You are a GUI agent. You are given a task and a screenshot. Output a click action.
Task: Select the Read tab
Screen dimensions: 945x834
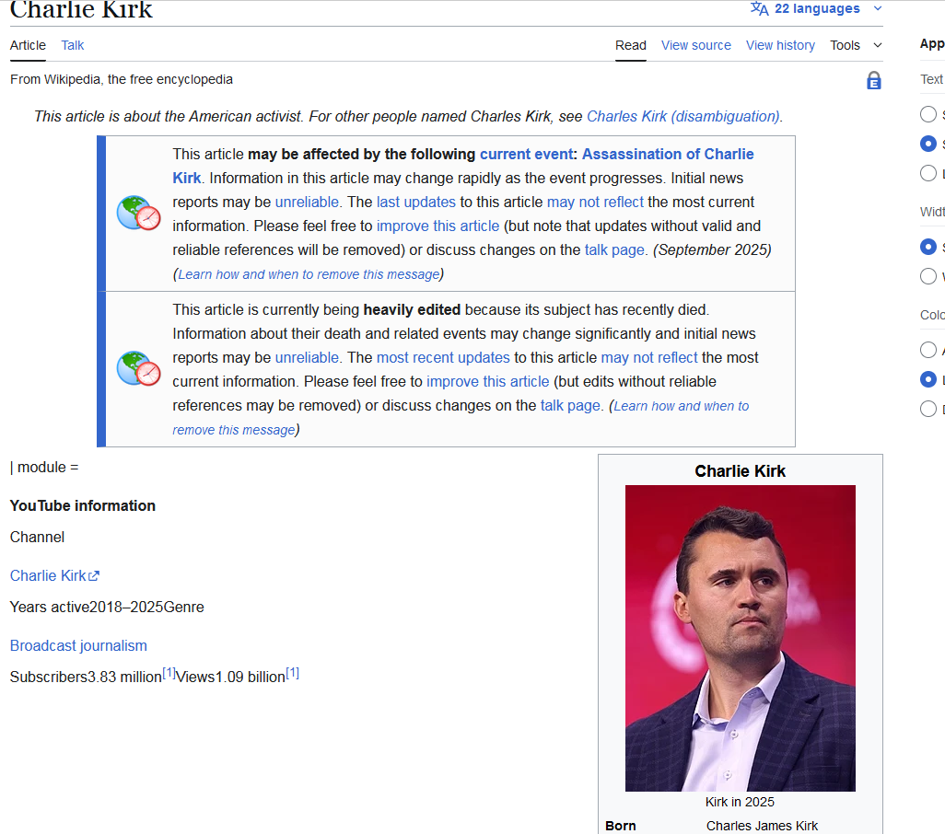point(630,45)
